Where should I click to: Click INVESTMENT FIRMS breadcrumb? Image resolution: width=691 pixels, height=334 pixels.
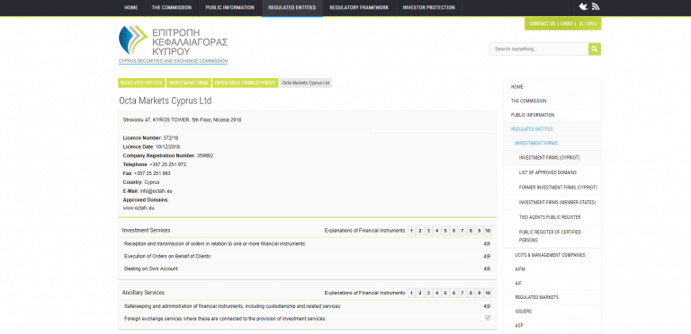click(x=189, y=83)
